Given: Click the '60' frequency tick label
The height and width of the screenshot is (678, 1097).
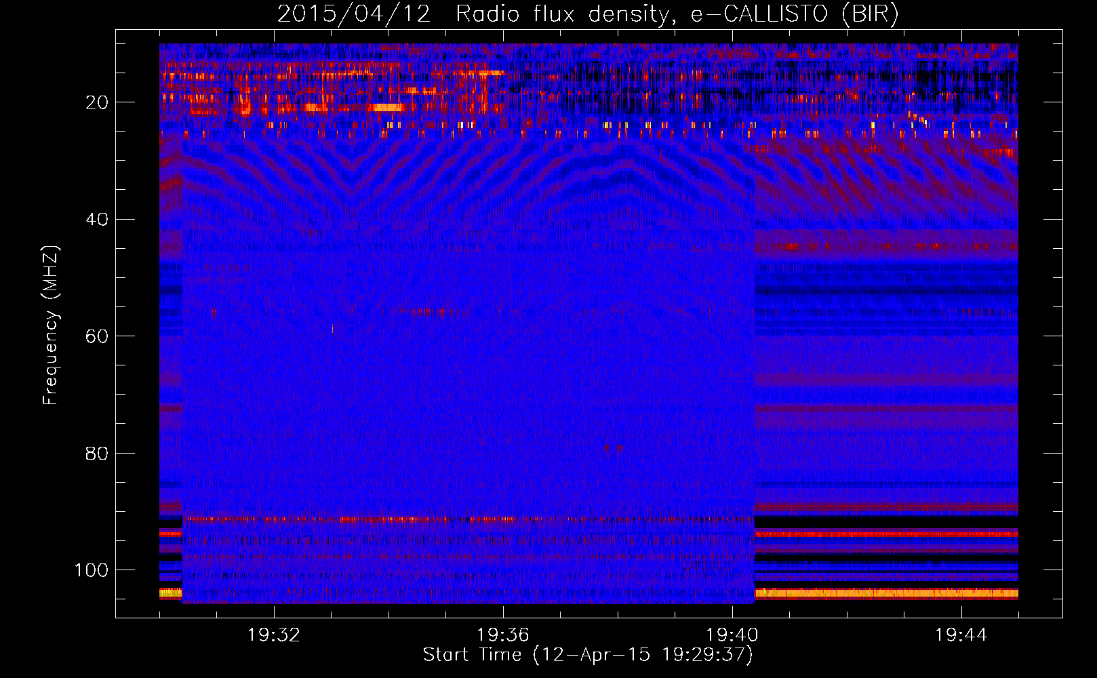Looking at the screenshot, I should point(97,336).
